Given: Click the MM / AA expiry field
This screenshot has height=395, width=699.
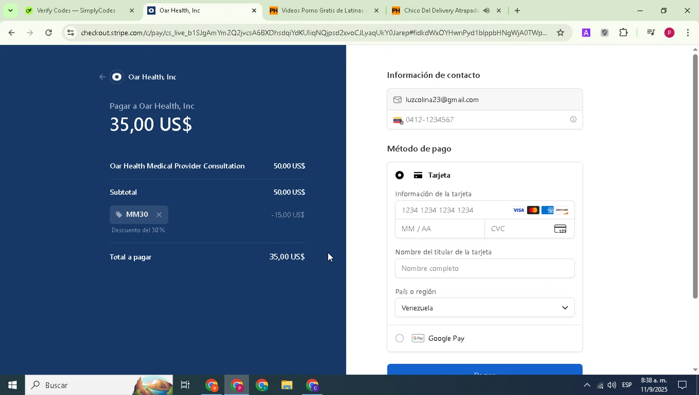Looking at the screenshot, I should (x=440, y=229).
